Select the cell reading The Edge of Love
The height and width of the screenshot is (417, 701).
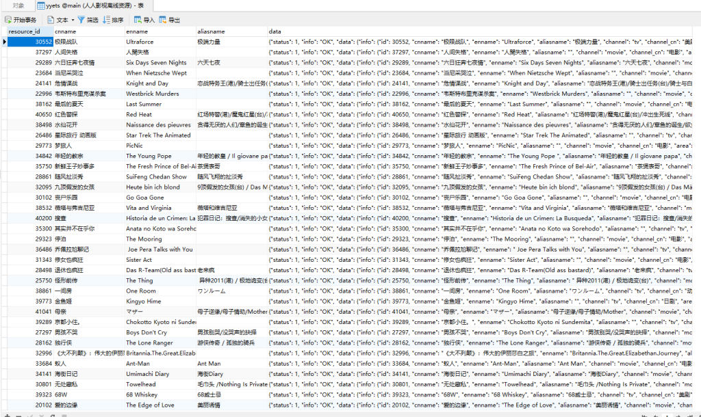tap(160, 405)
